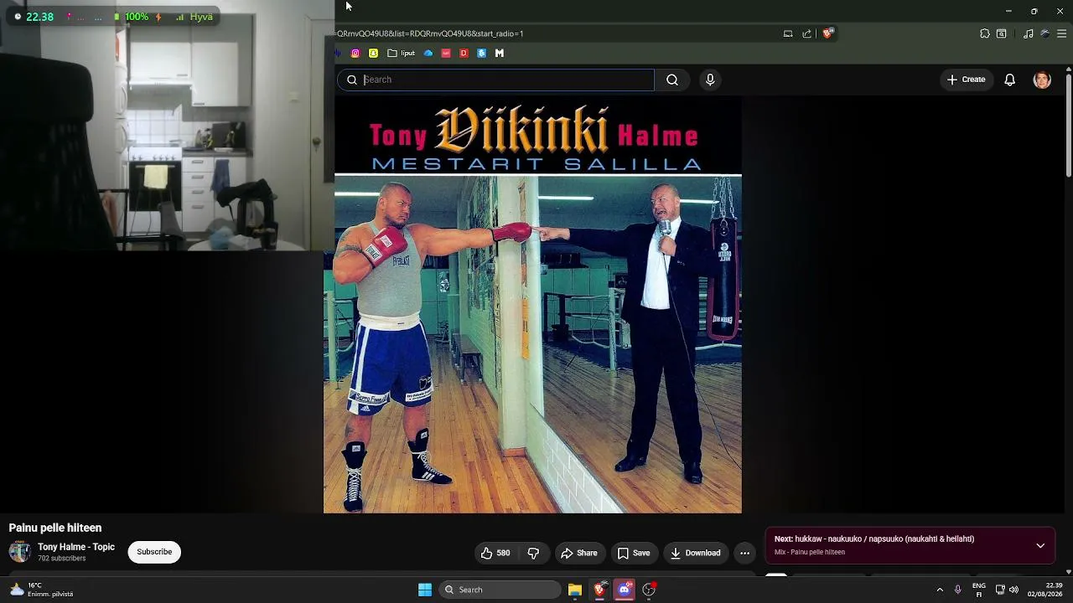1073x603 pixels.
Task: Open the red square bookmark after OneDrive
Action: pyautogui.click(x=446, y=53)
